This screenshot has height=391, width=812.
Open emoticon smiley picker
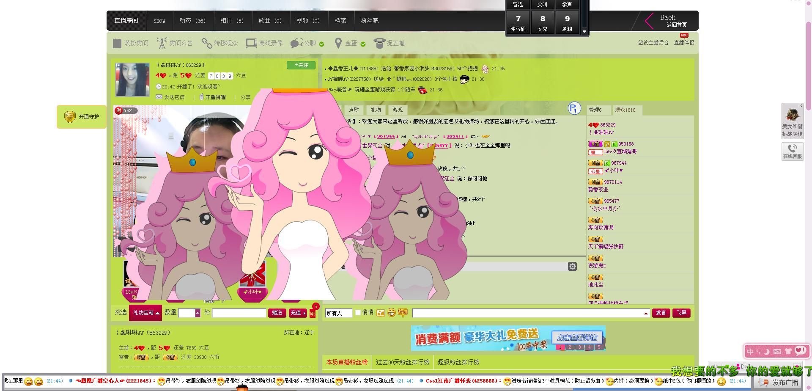point(392,313)
